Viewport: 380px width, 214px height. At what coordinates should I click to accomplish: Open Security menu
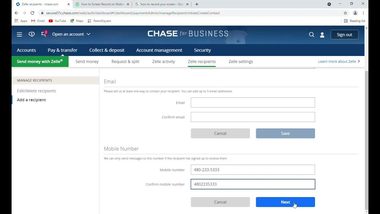click(202, 50)
